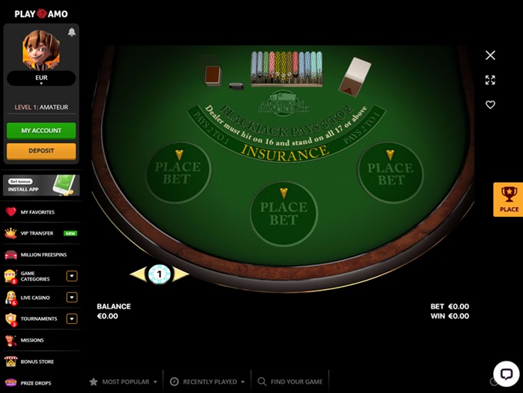Decrease chip value with left arrow
This screenshot has height=393, width=523.
tap(138, 275)
